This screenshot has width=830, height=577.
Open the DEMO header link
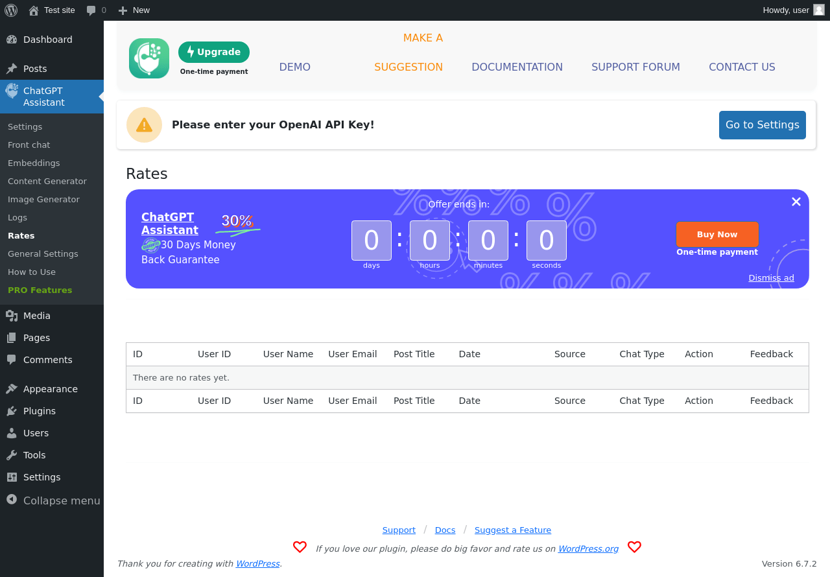[295, 67]
